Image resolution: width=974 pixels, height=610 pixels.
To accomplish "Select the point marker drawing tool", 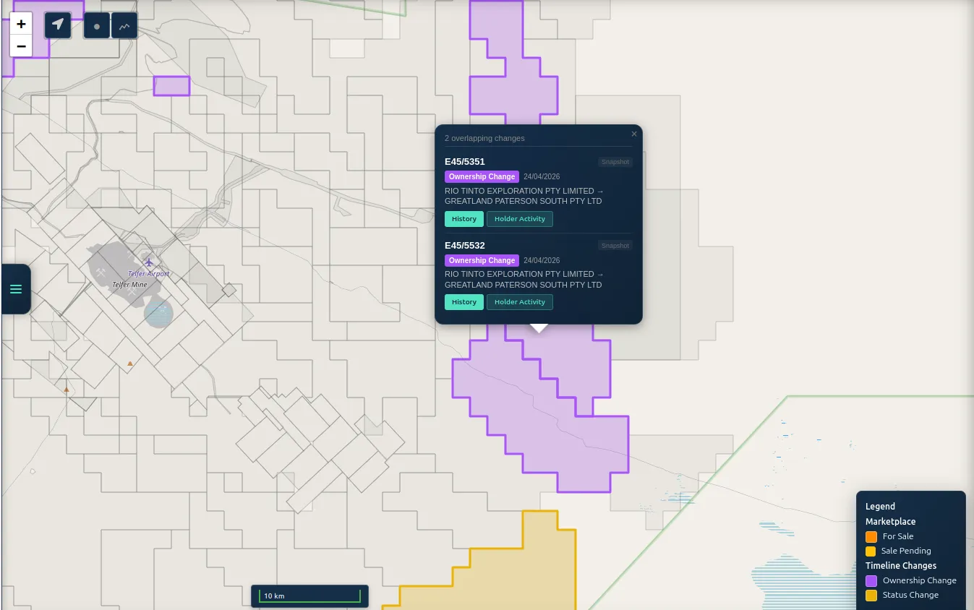I will 97,26.
